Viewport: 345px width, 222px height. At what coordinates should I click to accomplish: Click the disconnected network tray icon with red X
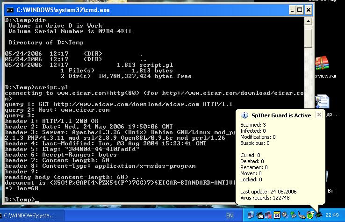[268, 215]
